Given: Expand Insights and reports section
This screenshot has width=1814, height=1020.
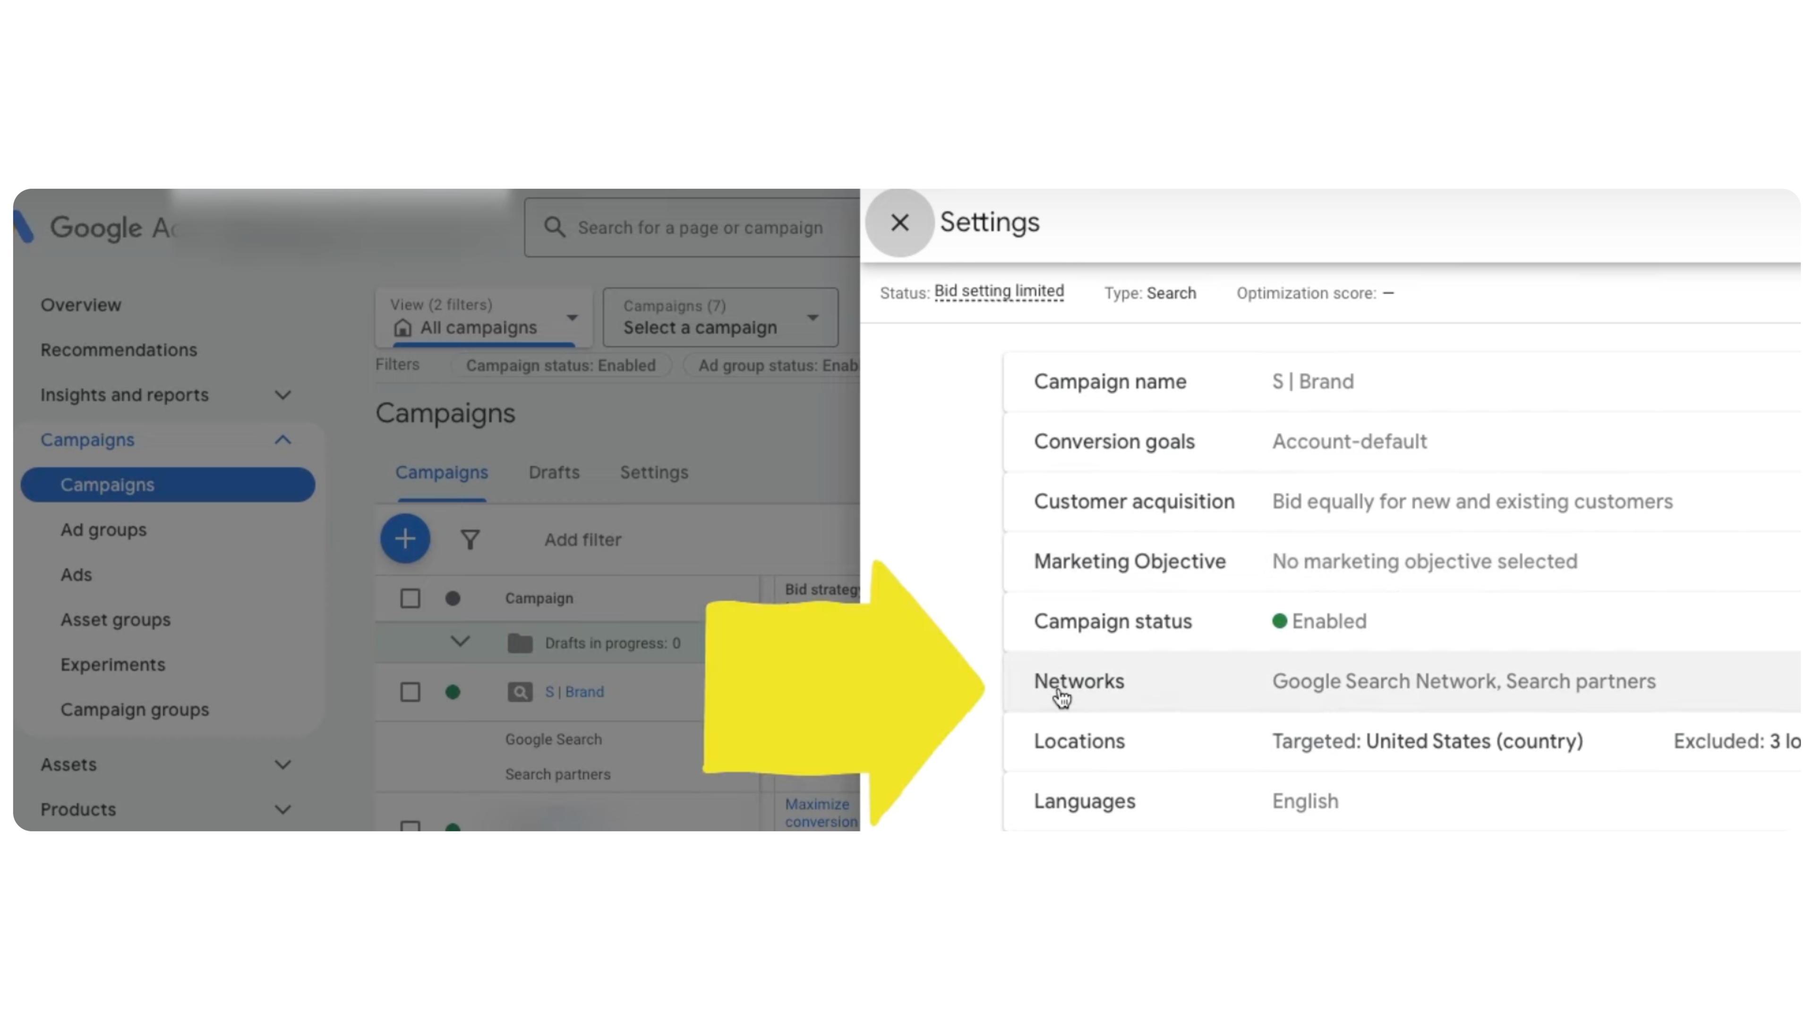Looking at the screenshot, I should tap(282, 395).
